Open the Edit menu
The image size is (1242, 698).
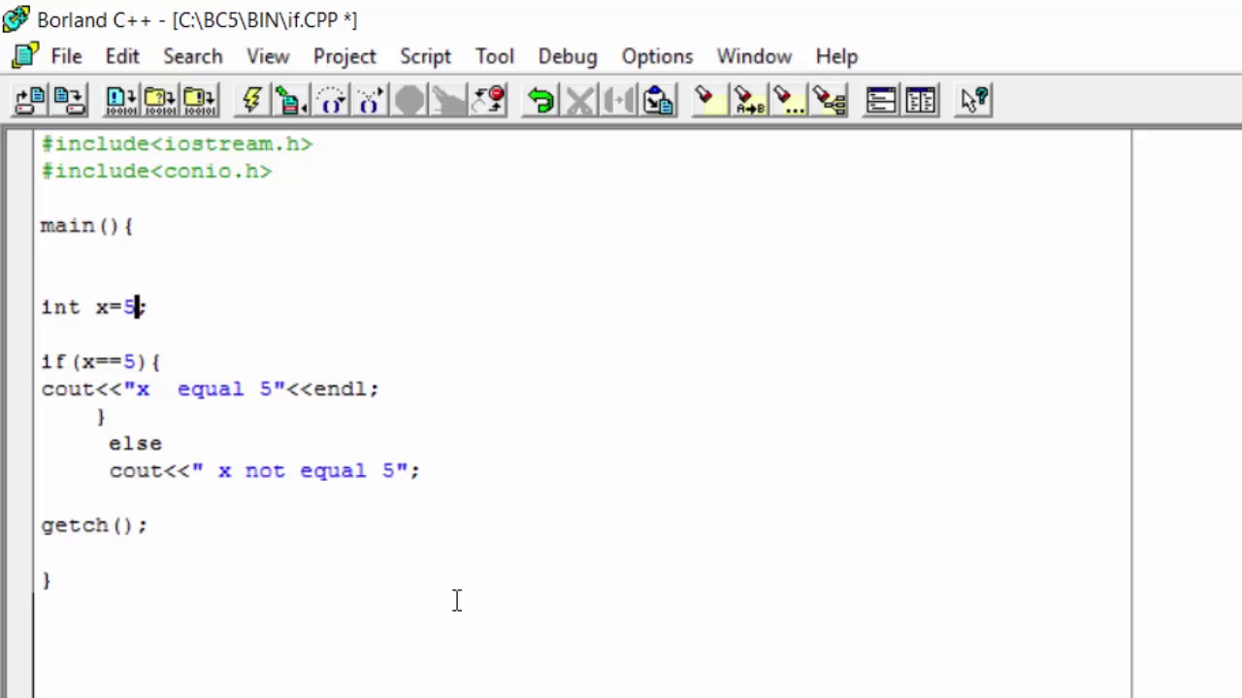coord(122,56)
